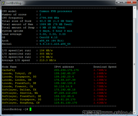Click the CacheFly IP address 205.234.175.175
The image size is (138, 116).
(66, 70)
